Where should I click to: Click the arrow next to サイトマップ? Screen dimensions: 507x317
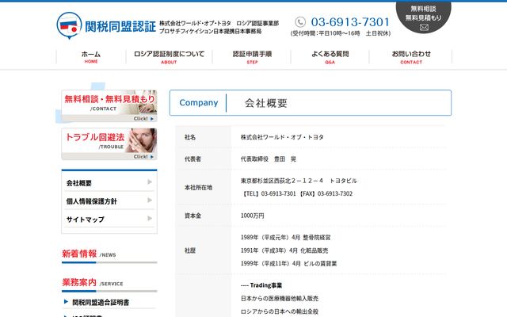coord(150,219)
